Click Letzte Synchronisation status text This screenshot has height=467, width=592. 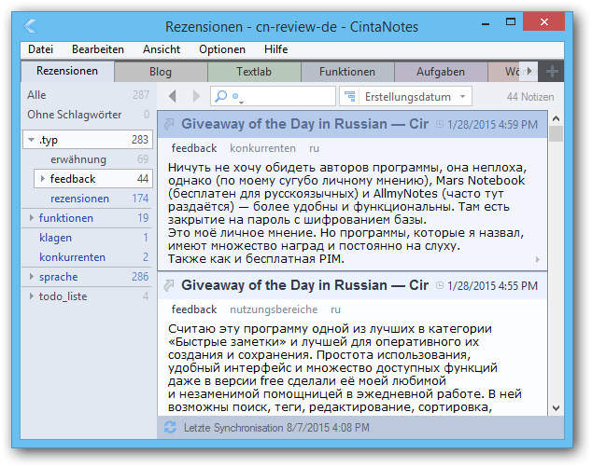tap(276, 428)
